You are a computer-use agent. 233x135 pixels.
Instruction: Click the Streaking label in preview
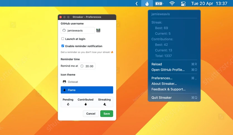(104, 100)
